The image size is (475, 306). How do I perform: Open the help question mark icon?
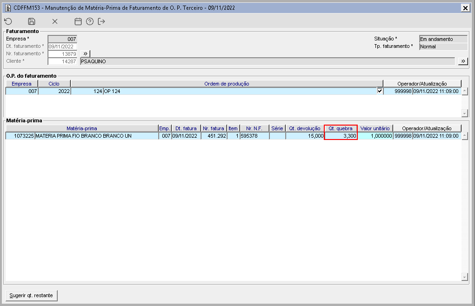[90, 21]
